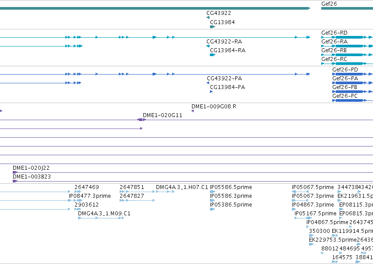Screen dimensions: 373x264
Task: Select the IP05586.3prime label
Action: 231,196
